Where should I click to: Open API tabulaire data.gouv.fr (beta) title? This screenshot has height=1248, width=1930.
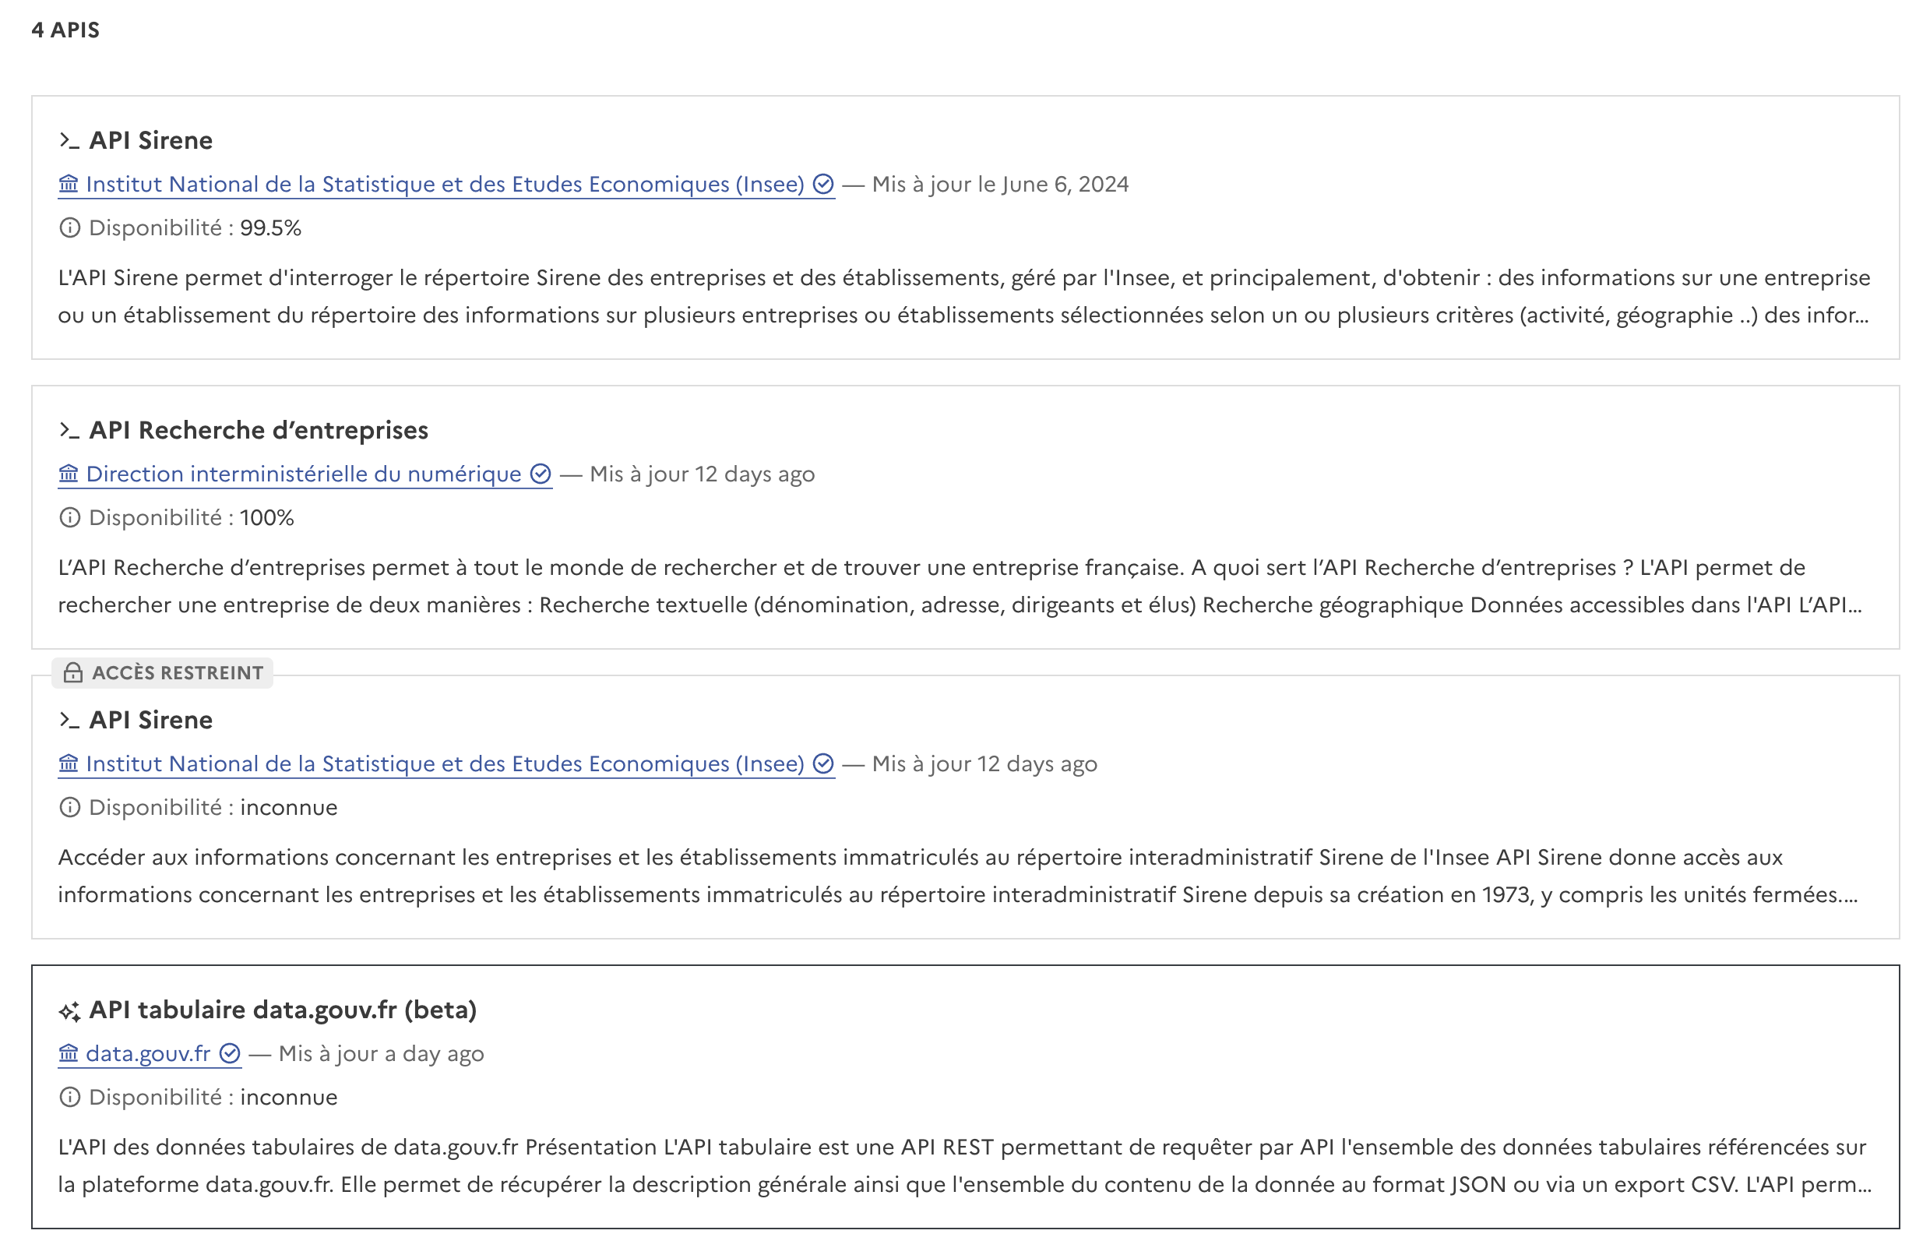point(283,1010)
